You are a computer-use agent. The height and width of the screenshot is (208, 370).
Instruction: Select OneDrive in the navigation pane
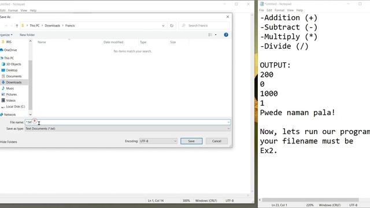(x=10, y=50)
